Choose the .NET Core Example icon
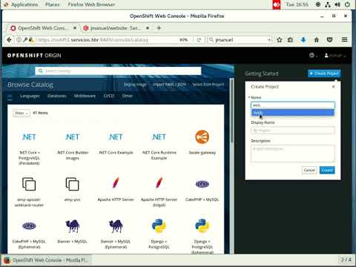The image size is (356, 267). (116, 136)
